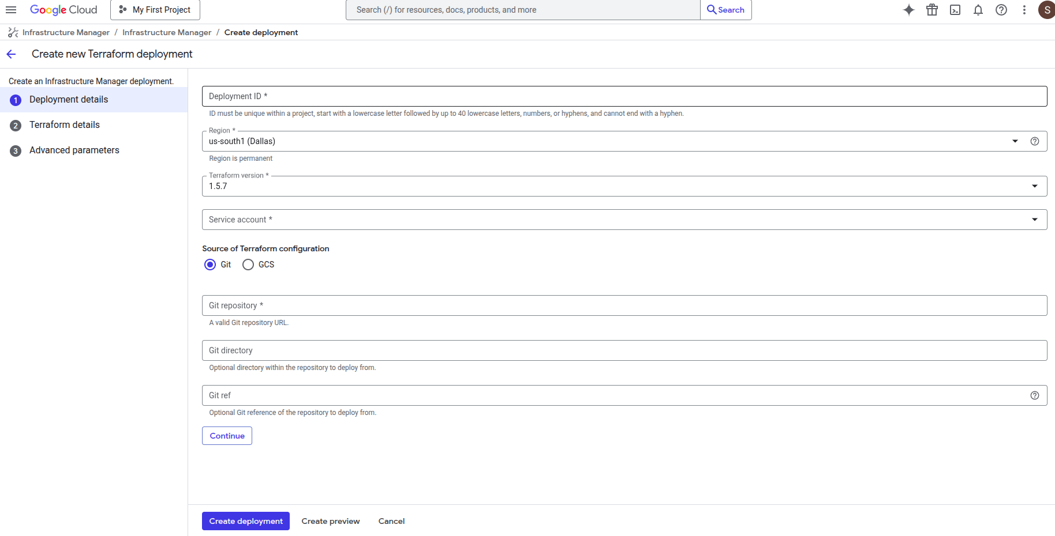View free trial credits via gift icon
The width and height of the screenshot is (1055, 536).
click(931, 10)
